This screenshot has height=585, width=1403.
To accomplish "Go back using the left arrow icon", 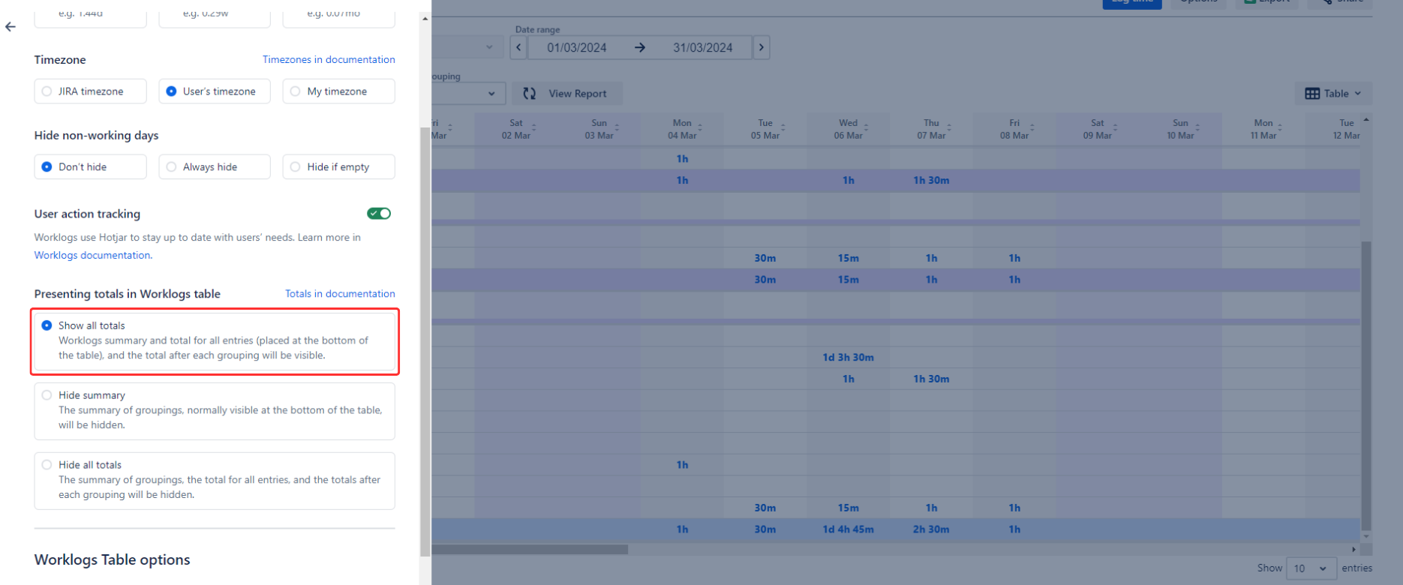I will 11,27.
